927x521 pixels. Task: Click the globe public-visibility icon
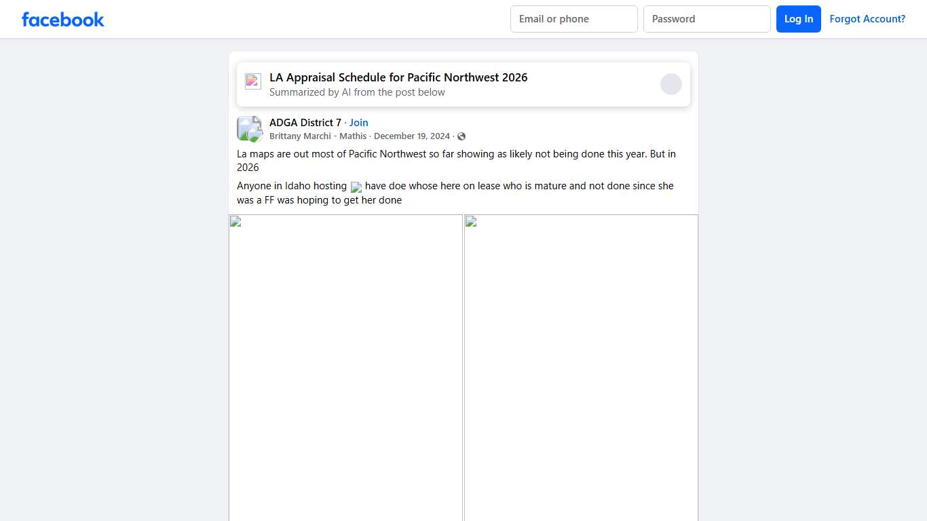pos(461,136)
